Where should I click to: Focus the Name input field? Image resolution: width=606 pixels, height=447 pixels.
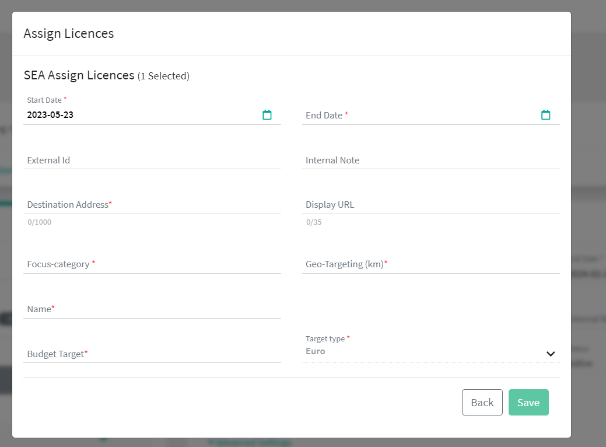[x=152, y=309]
